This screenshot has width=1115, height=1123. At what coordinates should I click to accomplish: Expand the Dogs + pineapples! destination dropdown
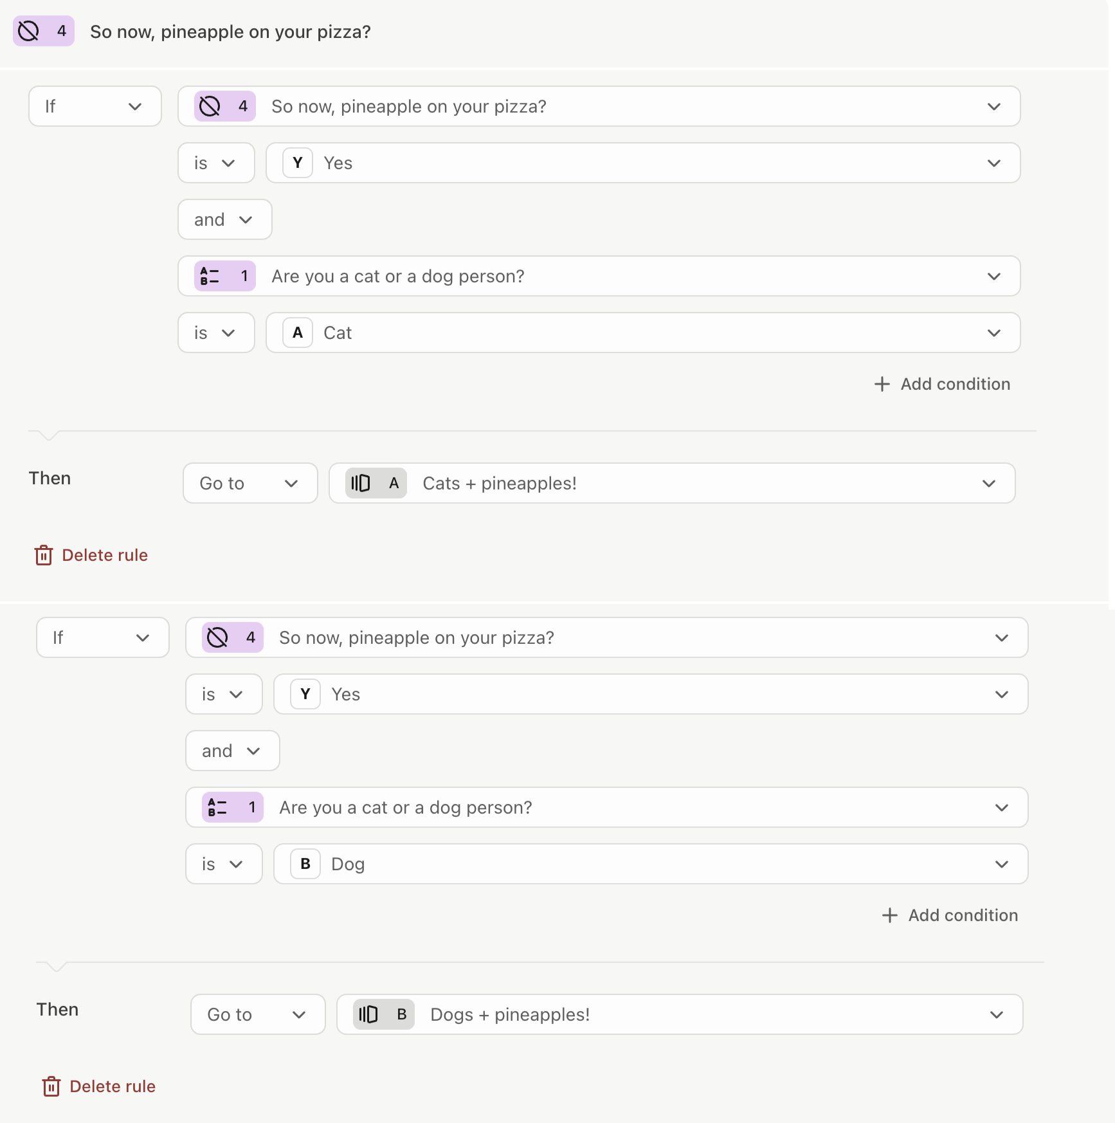click(x=680, y=1014)
